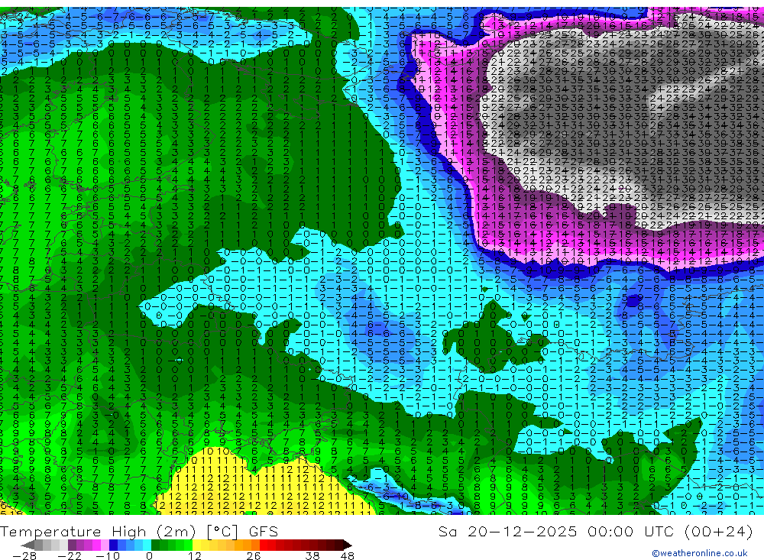764x560 pixels.
Task: Click the 'Sa 20-12-2025 00:00 UTC (00+24)' timestamp
Action: click(595, 531)
